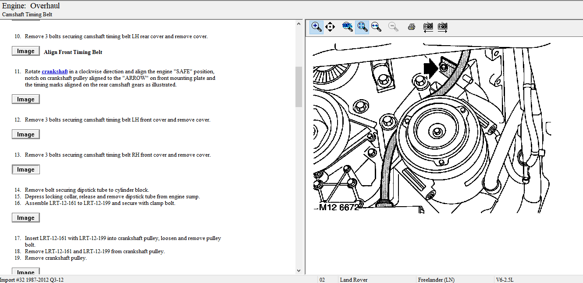Open the crankshaft hyperlink in step 11
Image resolution: width=583 pixels, height=283 pixels.
[x=54, y=72]
